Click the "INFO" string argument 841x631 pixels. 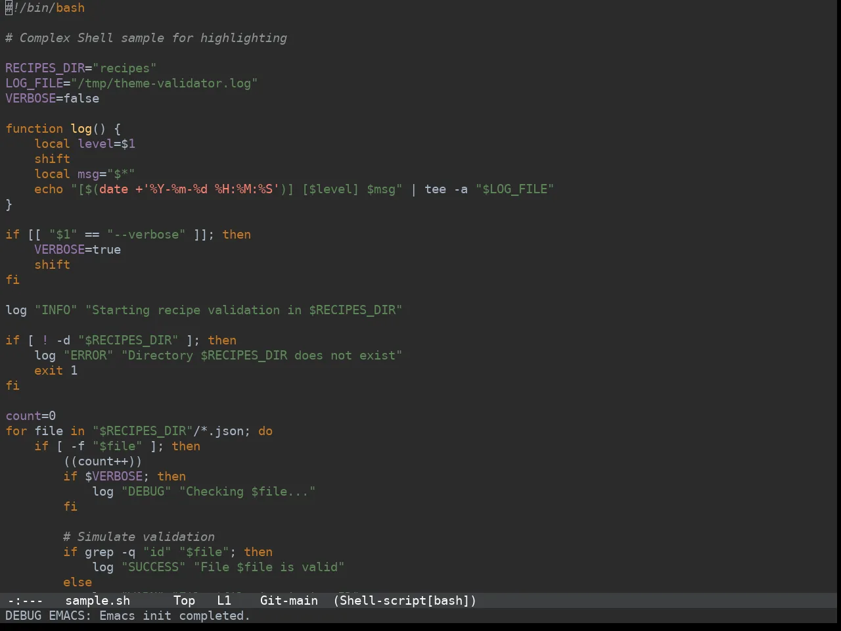click(x=56, y=310)
